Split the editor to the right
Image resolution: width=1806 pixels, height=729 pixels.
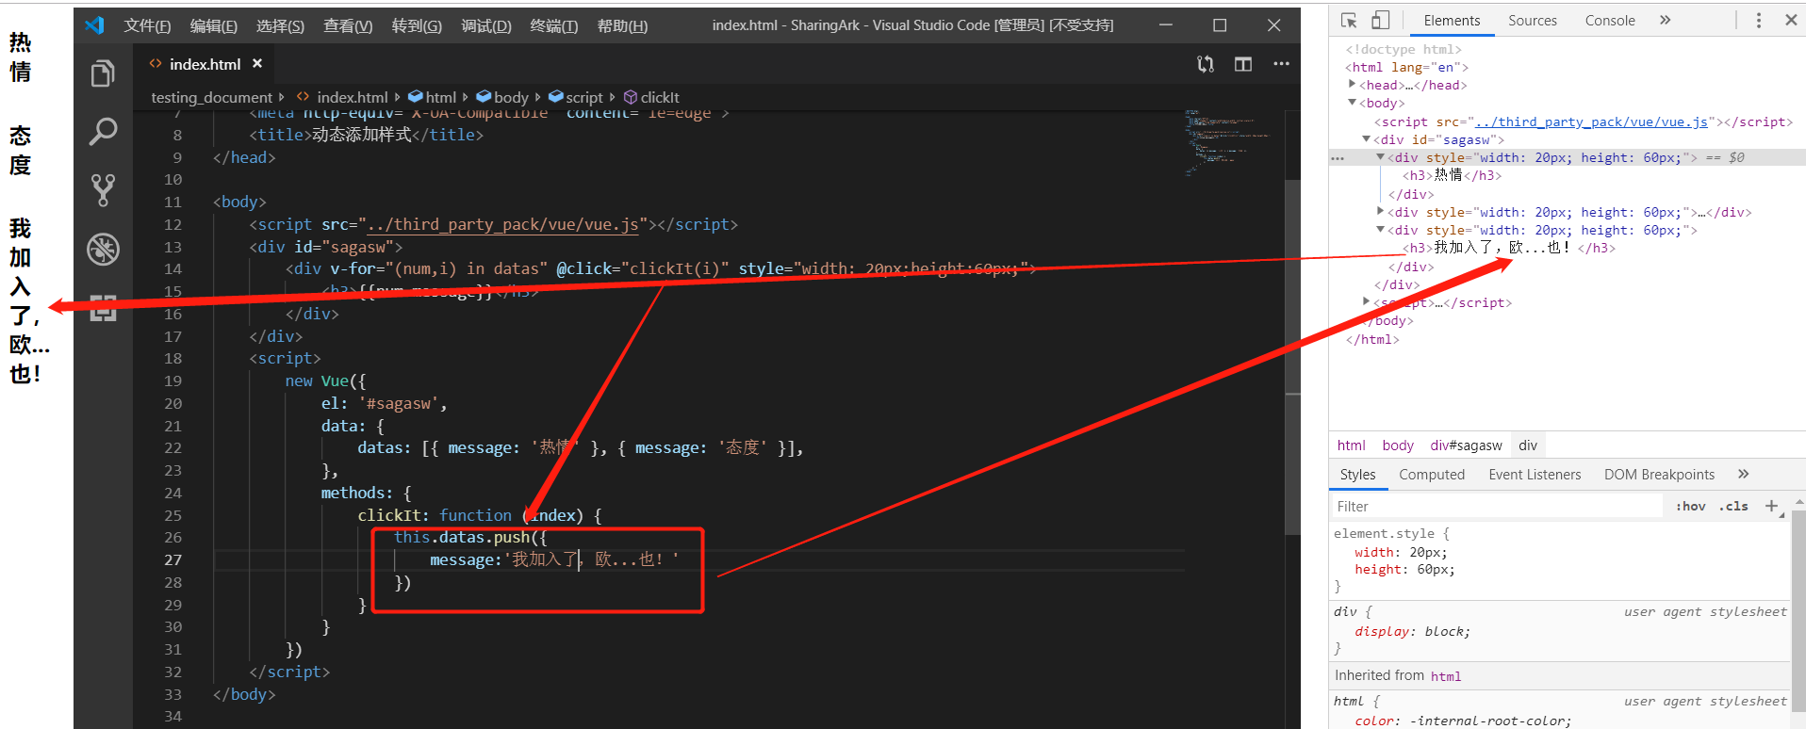point(1243,64)
